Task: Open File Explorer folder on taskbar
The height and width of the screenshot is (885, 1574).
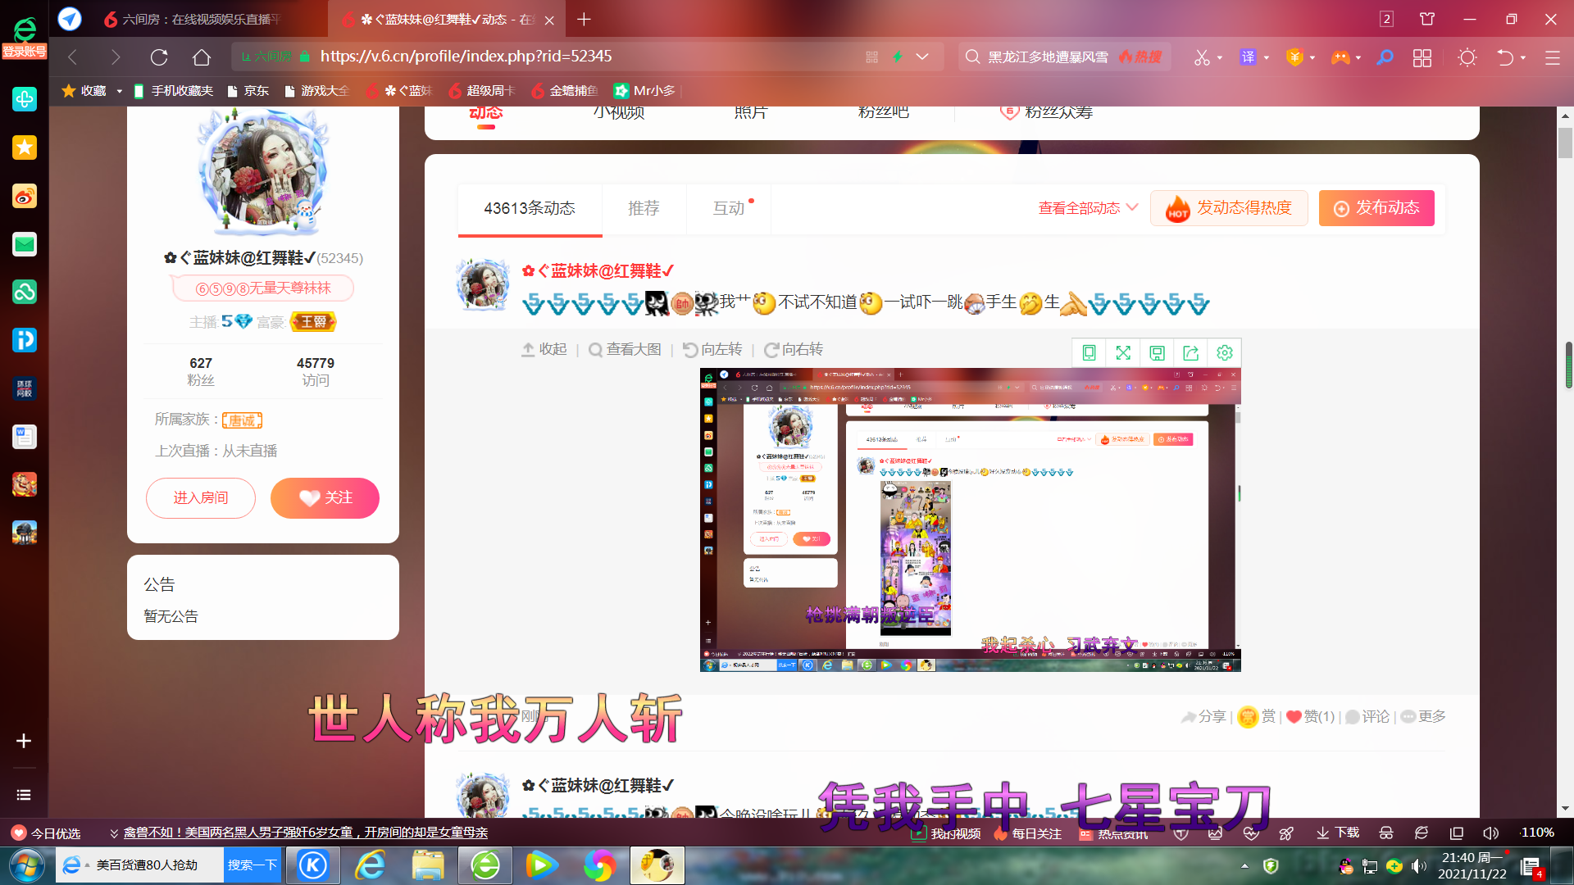Action: [x=428, y=865]
